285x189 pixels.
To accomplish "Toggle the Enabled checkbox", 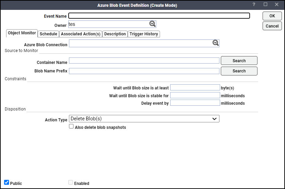I will point(71,182).
